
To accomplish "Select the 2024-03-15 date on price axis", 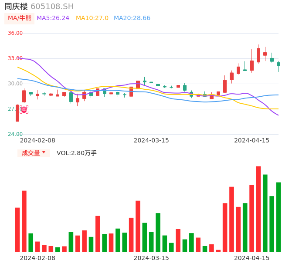I will (151, 140).
